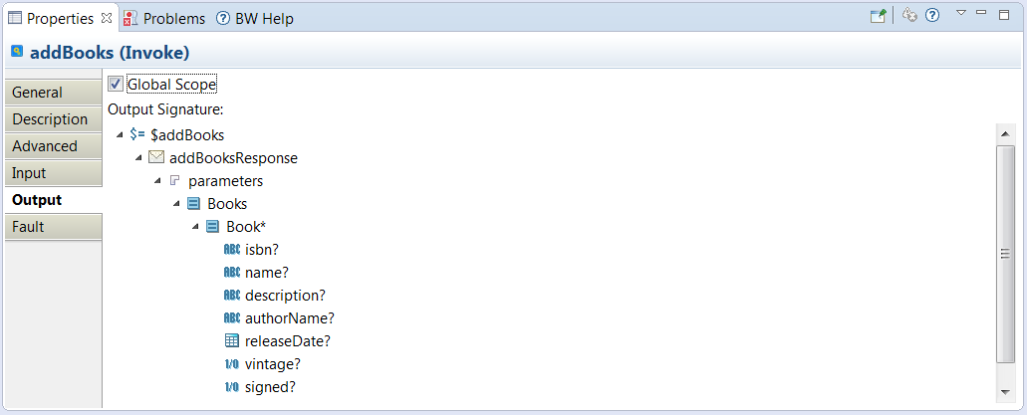
Task: Click the addBooksResponse envelope message icon
Action: click(x=156, y=158)
